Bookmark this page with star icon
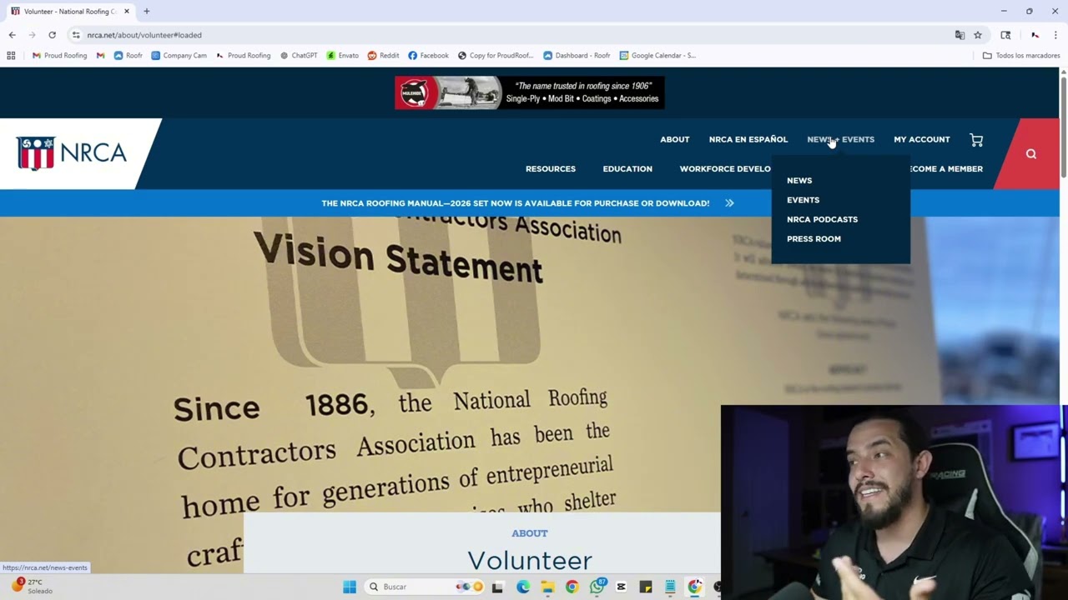 [978, 35]
